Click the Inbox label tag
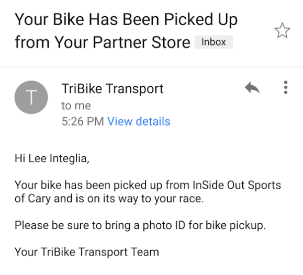 pos(214,42)
